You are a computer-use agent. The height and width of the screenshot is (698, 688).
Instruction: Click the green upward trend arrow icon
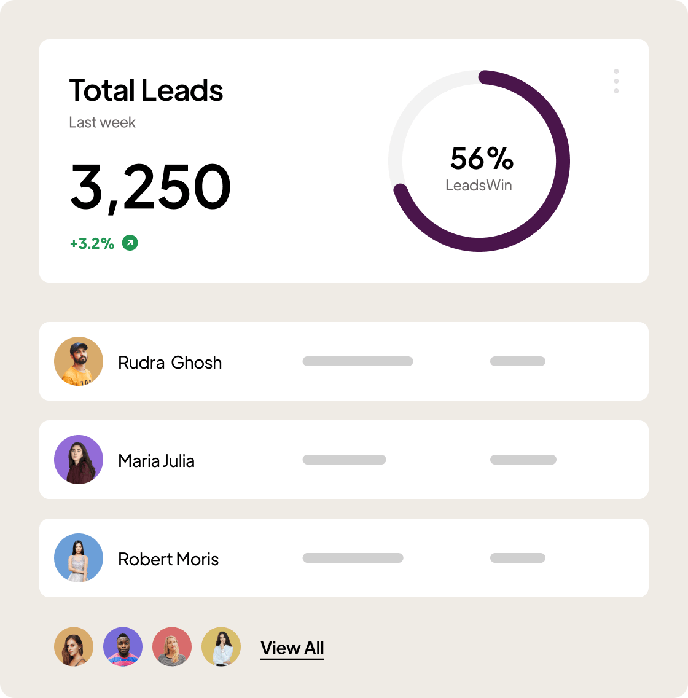(x=130, y=243)
